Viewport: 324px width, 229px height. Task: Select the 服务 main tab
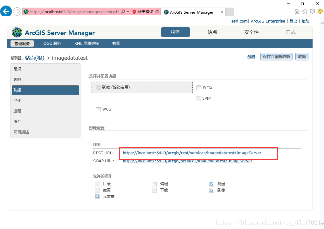click(175, 32)
